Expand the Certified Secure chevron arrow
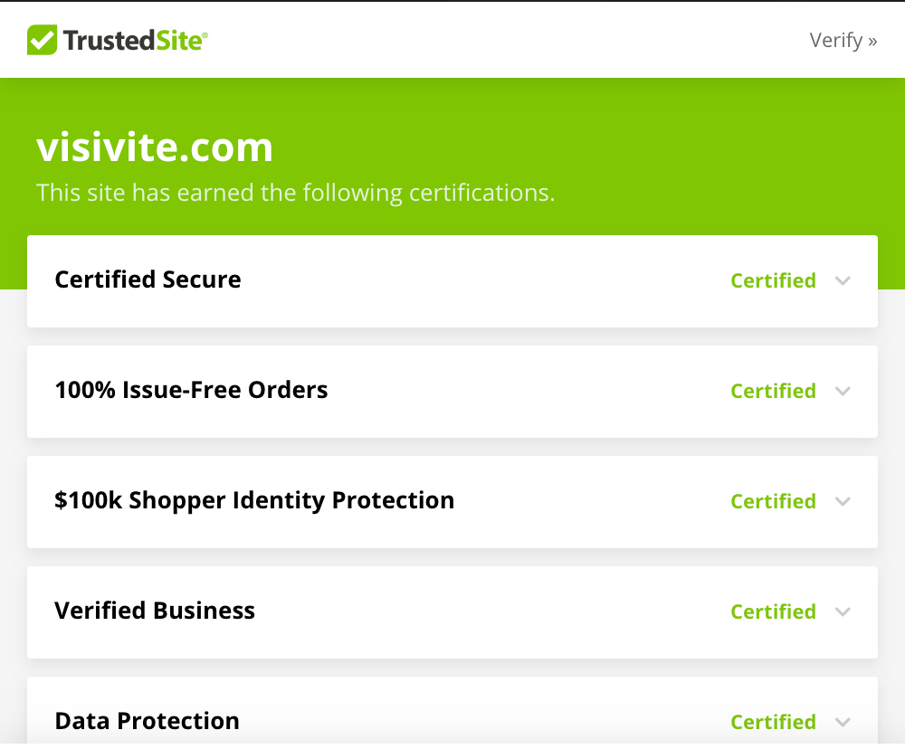The width and height of the screenshot is (905, 749). [843, 280]
